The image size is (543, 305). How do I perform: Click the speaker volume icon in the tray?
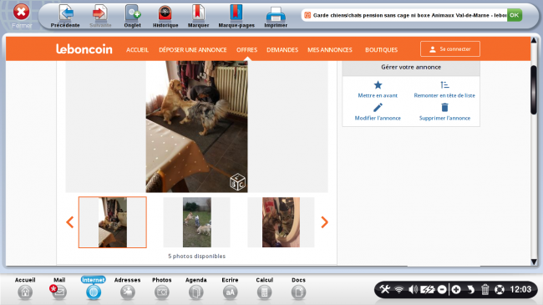(x=413, y=289)
